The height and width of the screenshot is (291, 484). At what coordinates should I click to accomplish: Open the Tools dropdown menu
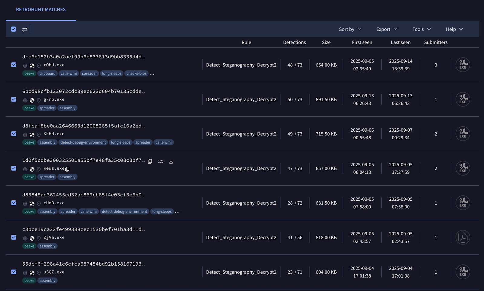coord(421,29)
